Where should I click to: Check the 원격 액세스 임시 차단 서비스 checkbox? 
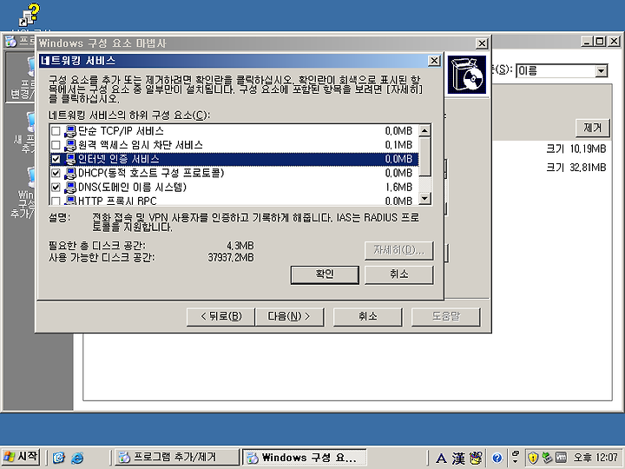(x=56, y=145)
